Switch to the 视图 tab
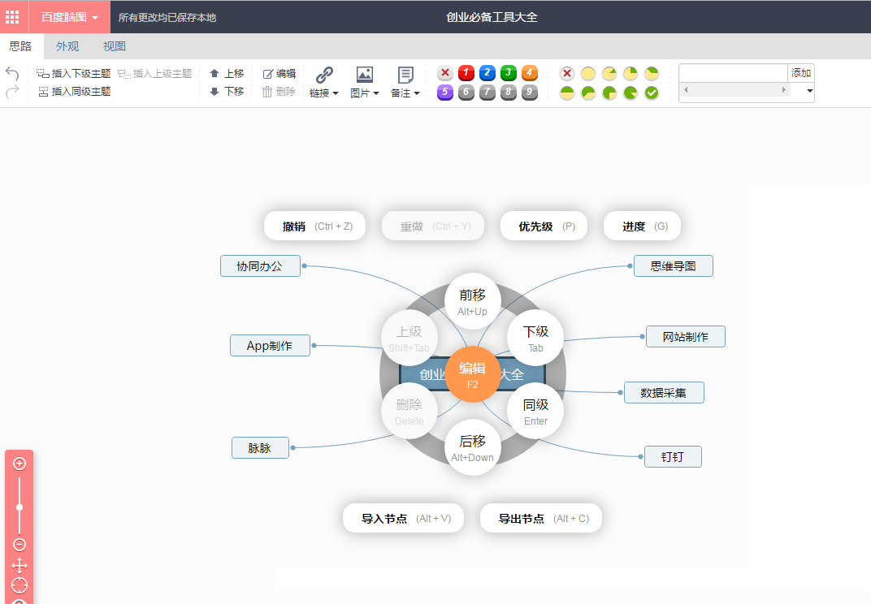Image resolution: width=871 pixels, height=604 pixels. click(115, 46)
